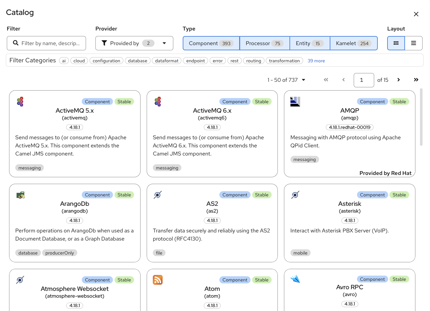Click the Stable badge on ActiveMQ 5.x
Screen dimensions: 430x311
(124, 102)
